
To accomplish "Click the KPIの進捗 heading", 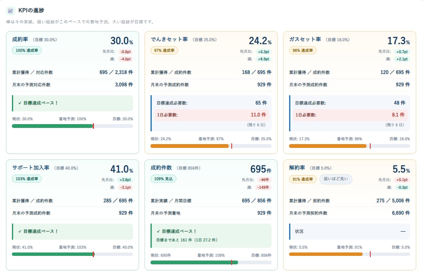I will coord(31,10).
